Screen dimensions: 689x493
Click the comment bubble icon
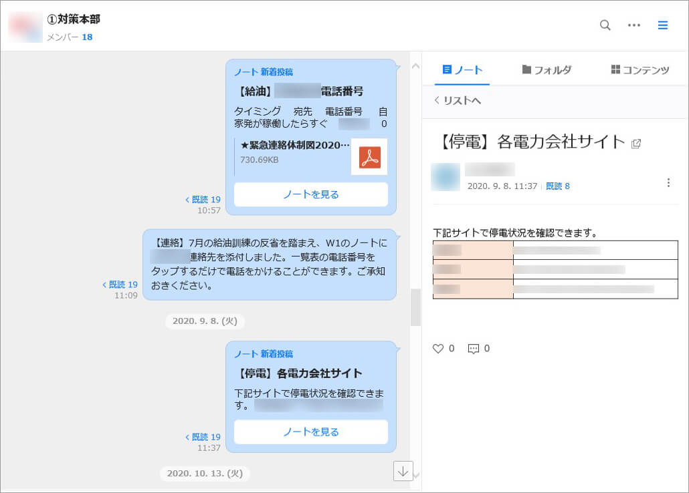(x=474, y=348)
